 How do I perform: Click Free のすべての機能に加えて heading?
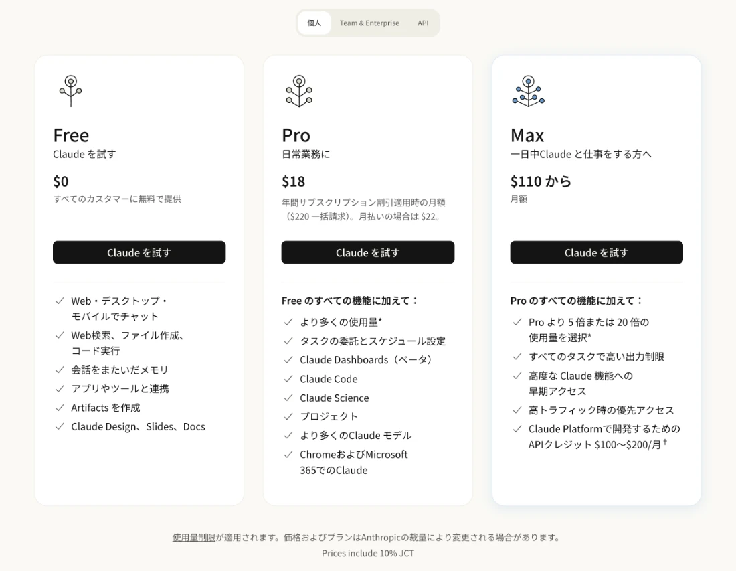pyautogui.click(x=350, y=301)
